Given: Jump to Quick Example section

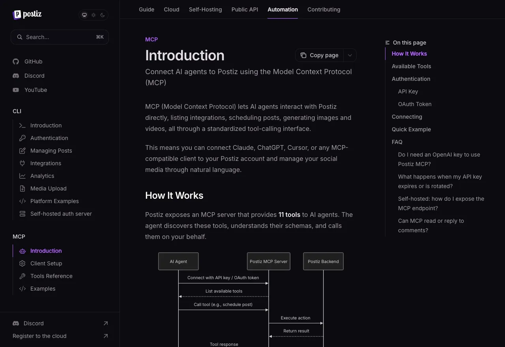Looking at the screenshot, I should pyautogui.click(x=411, y=129).
